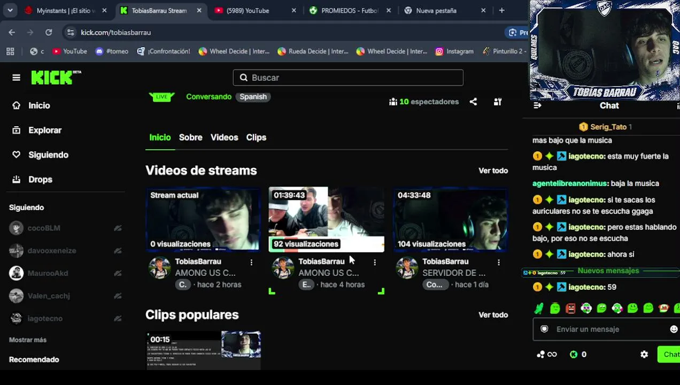
Task: Click the Conversando category link
Action: click(x=208, y=97)
